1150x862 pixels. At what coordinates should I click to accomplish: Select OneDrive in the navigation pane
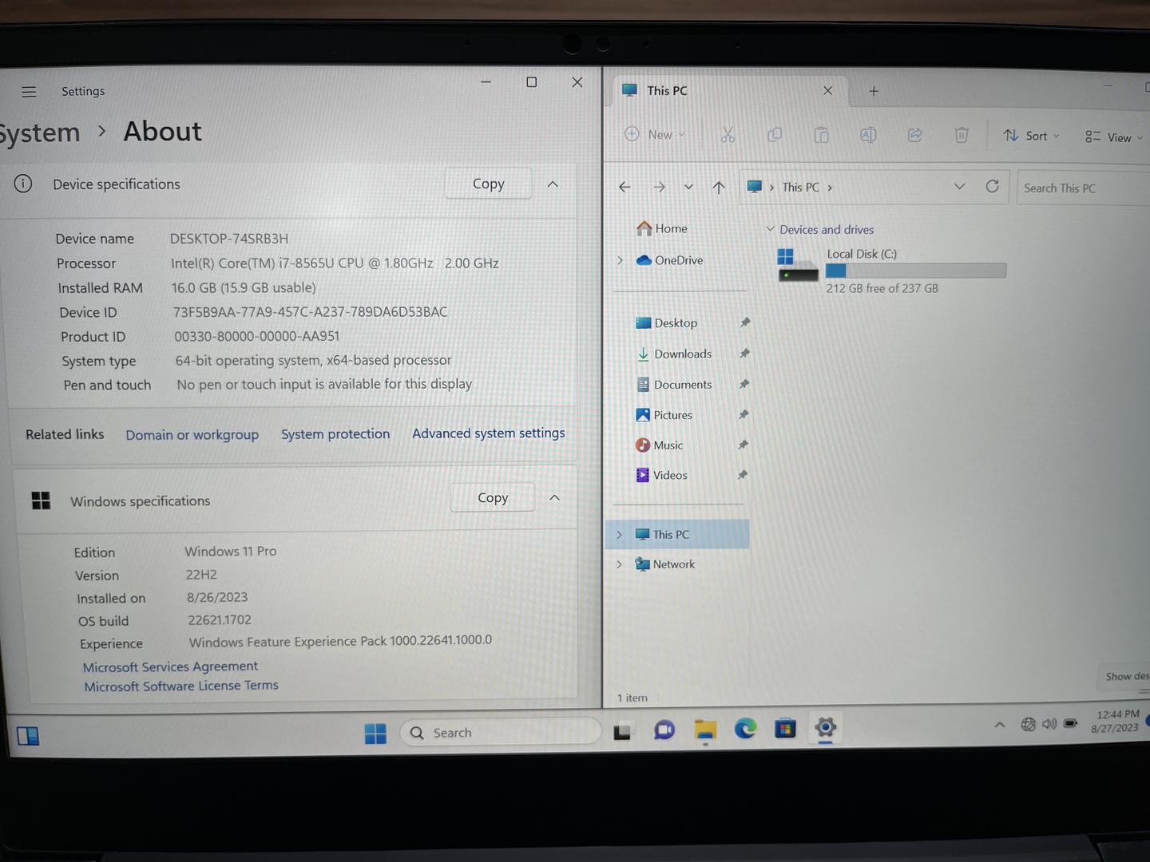pyautogui.click(x=670, y=260)
